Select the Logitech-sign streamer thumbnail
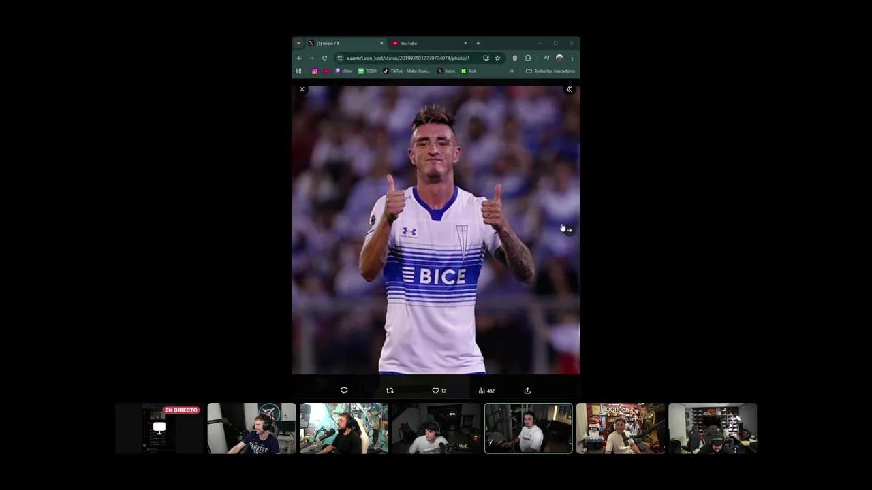 pos(620,428)
